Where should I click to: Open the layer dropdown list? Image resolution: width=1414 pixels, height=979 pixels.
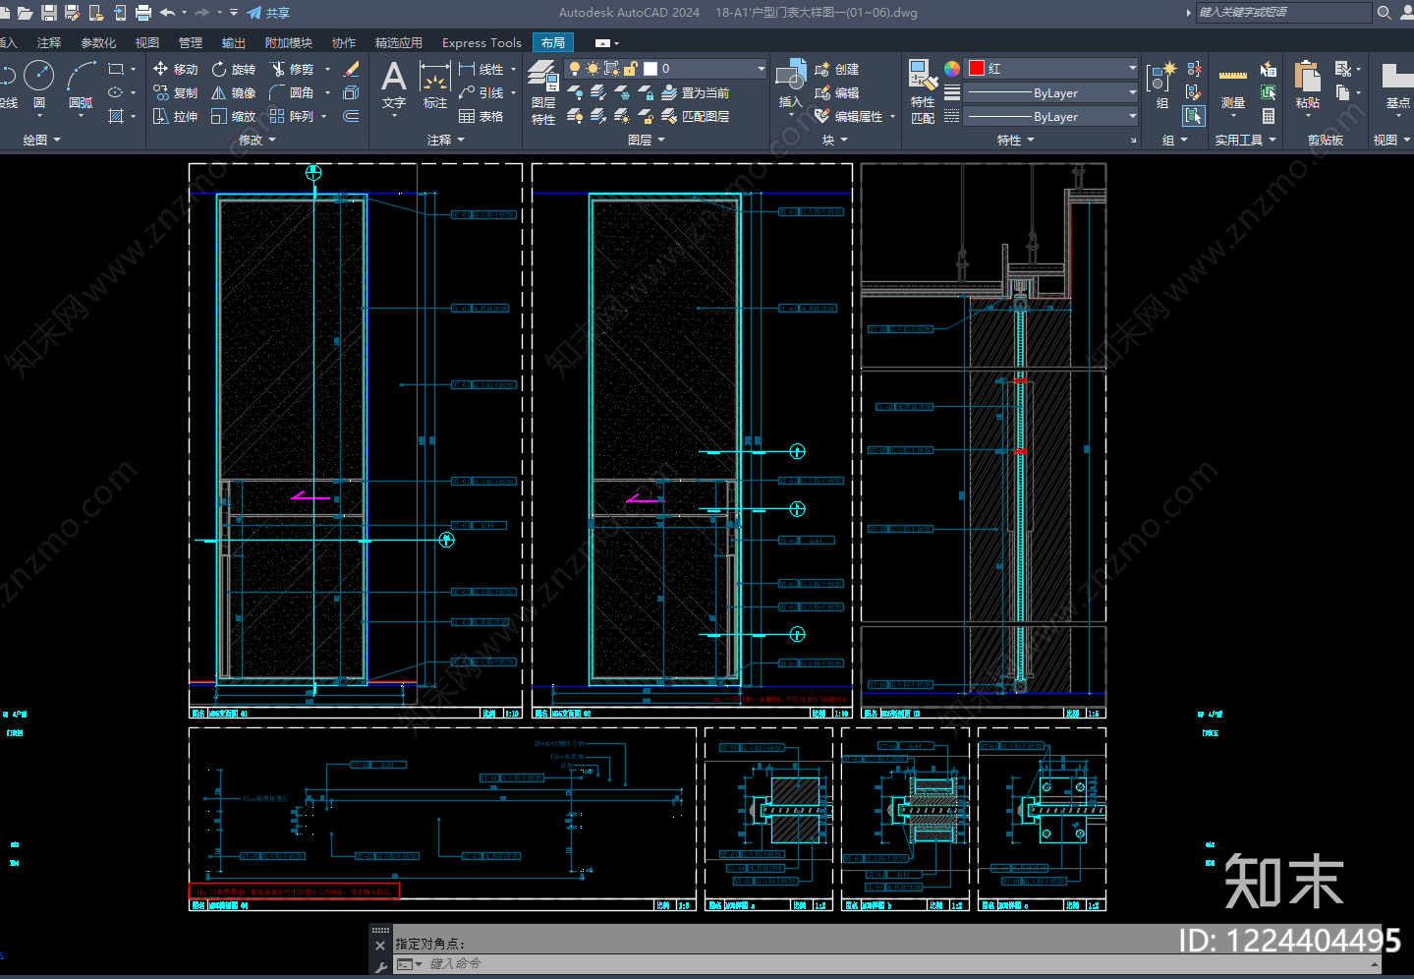762,69
